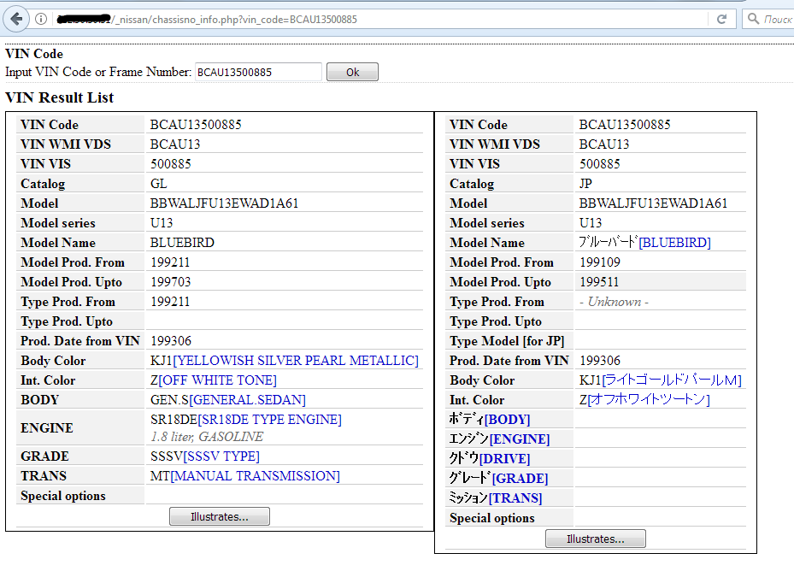Screen dimensions: 794x577
Task: Click the browser search box
Action: point(770,20)
